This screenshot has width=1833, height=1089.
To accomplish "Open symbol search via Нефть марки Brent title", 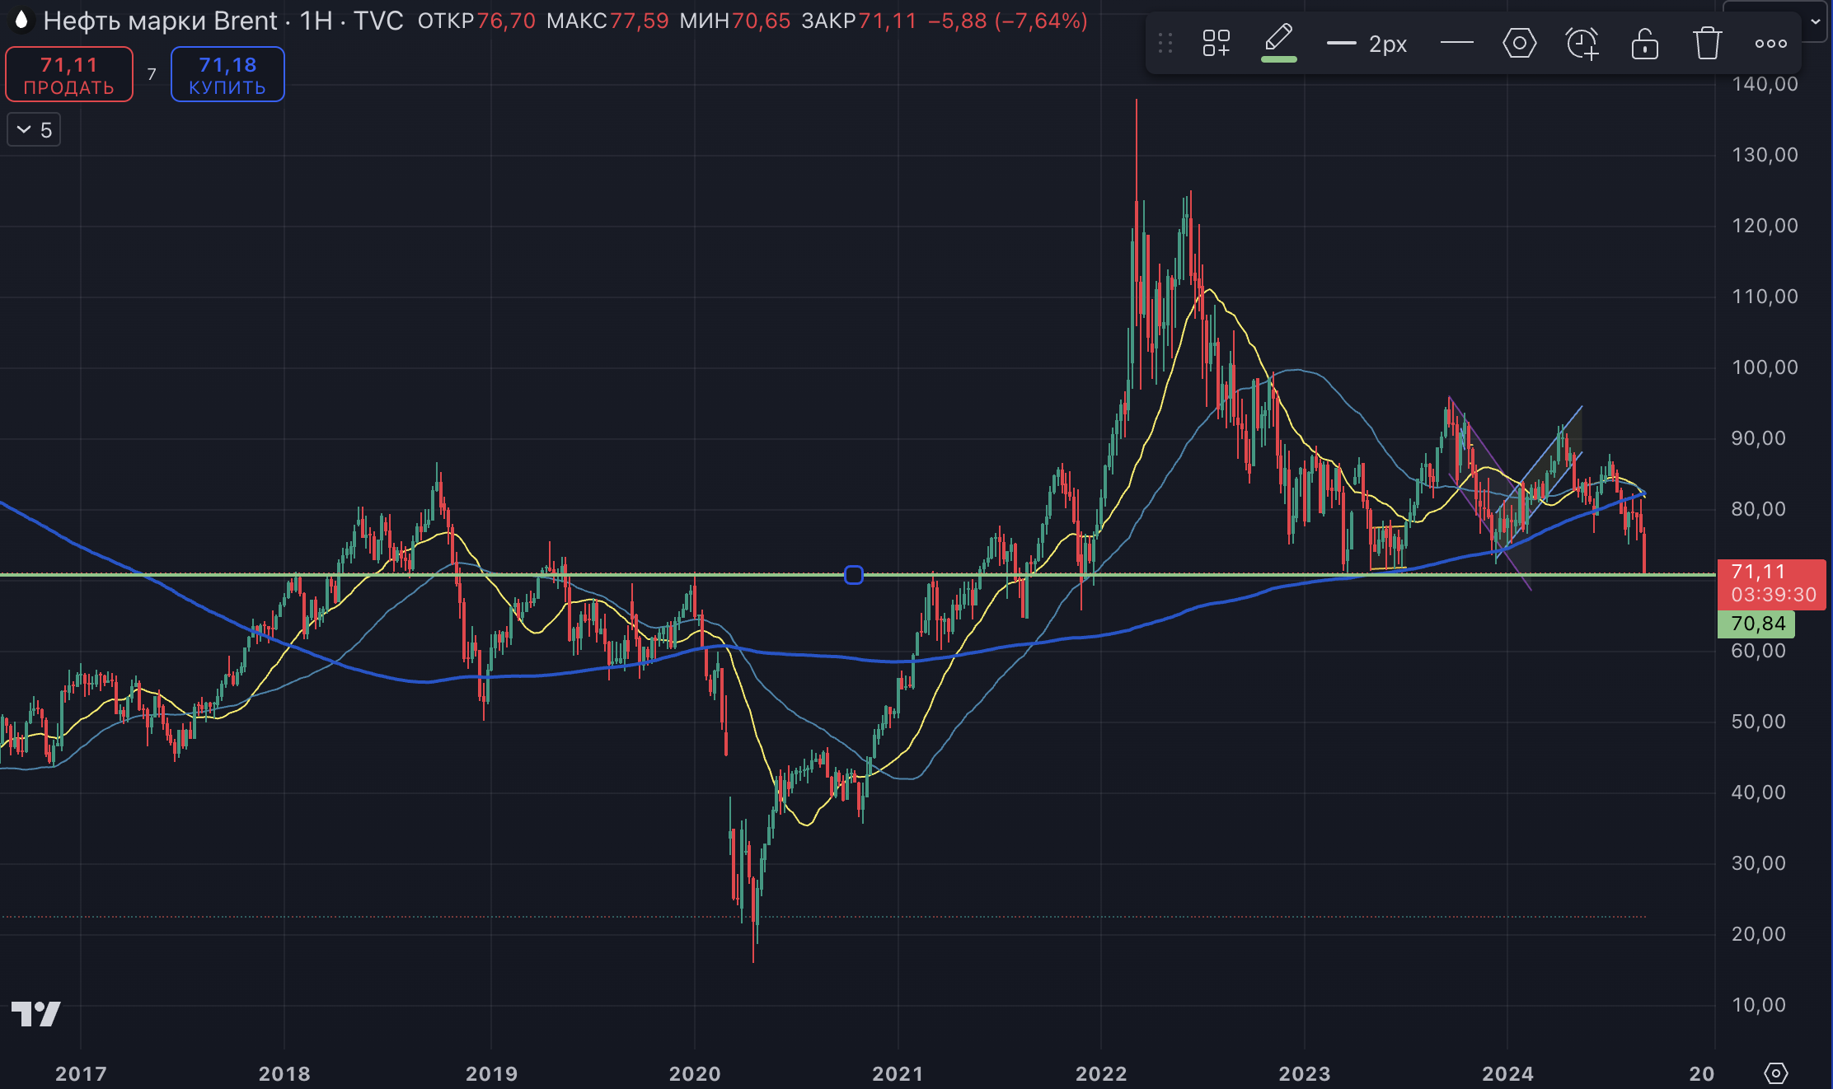I will (160, 21).
